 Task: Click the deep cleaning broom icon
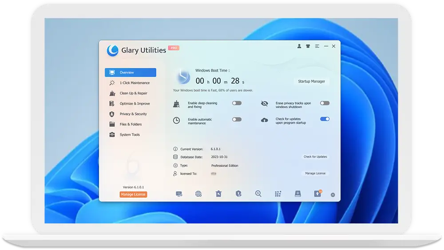tap(176, 104)
